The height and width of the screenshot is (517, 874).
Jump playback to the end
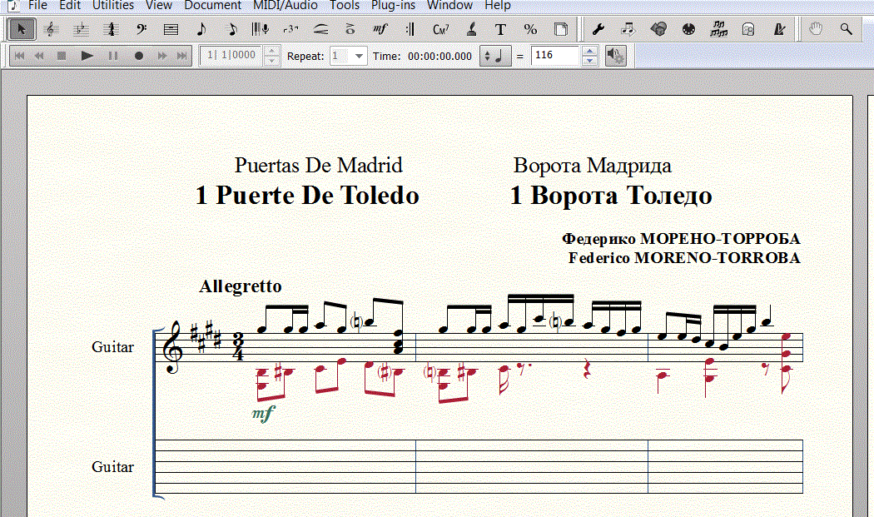click(x=181, y=56)
